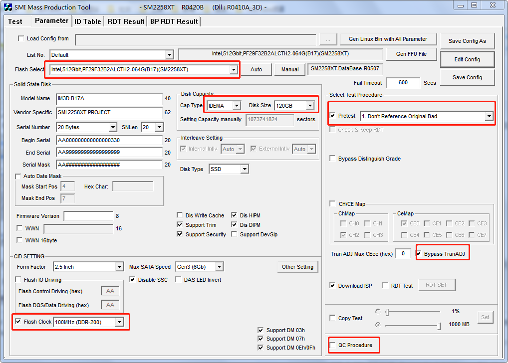The width and height of the screenshot is (508, 363).
Task: Enable Flash IO Driving checkbox
Action: click(x=18, y=279)
